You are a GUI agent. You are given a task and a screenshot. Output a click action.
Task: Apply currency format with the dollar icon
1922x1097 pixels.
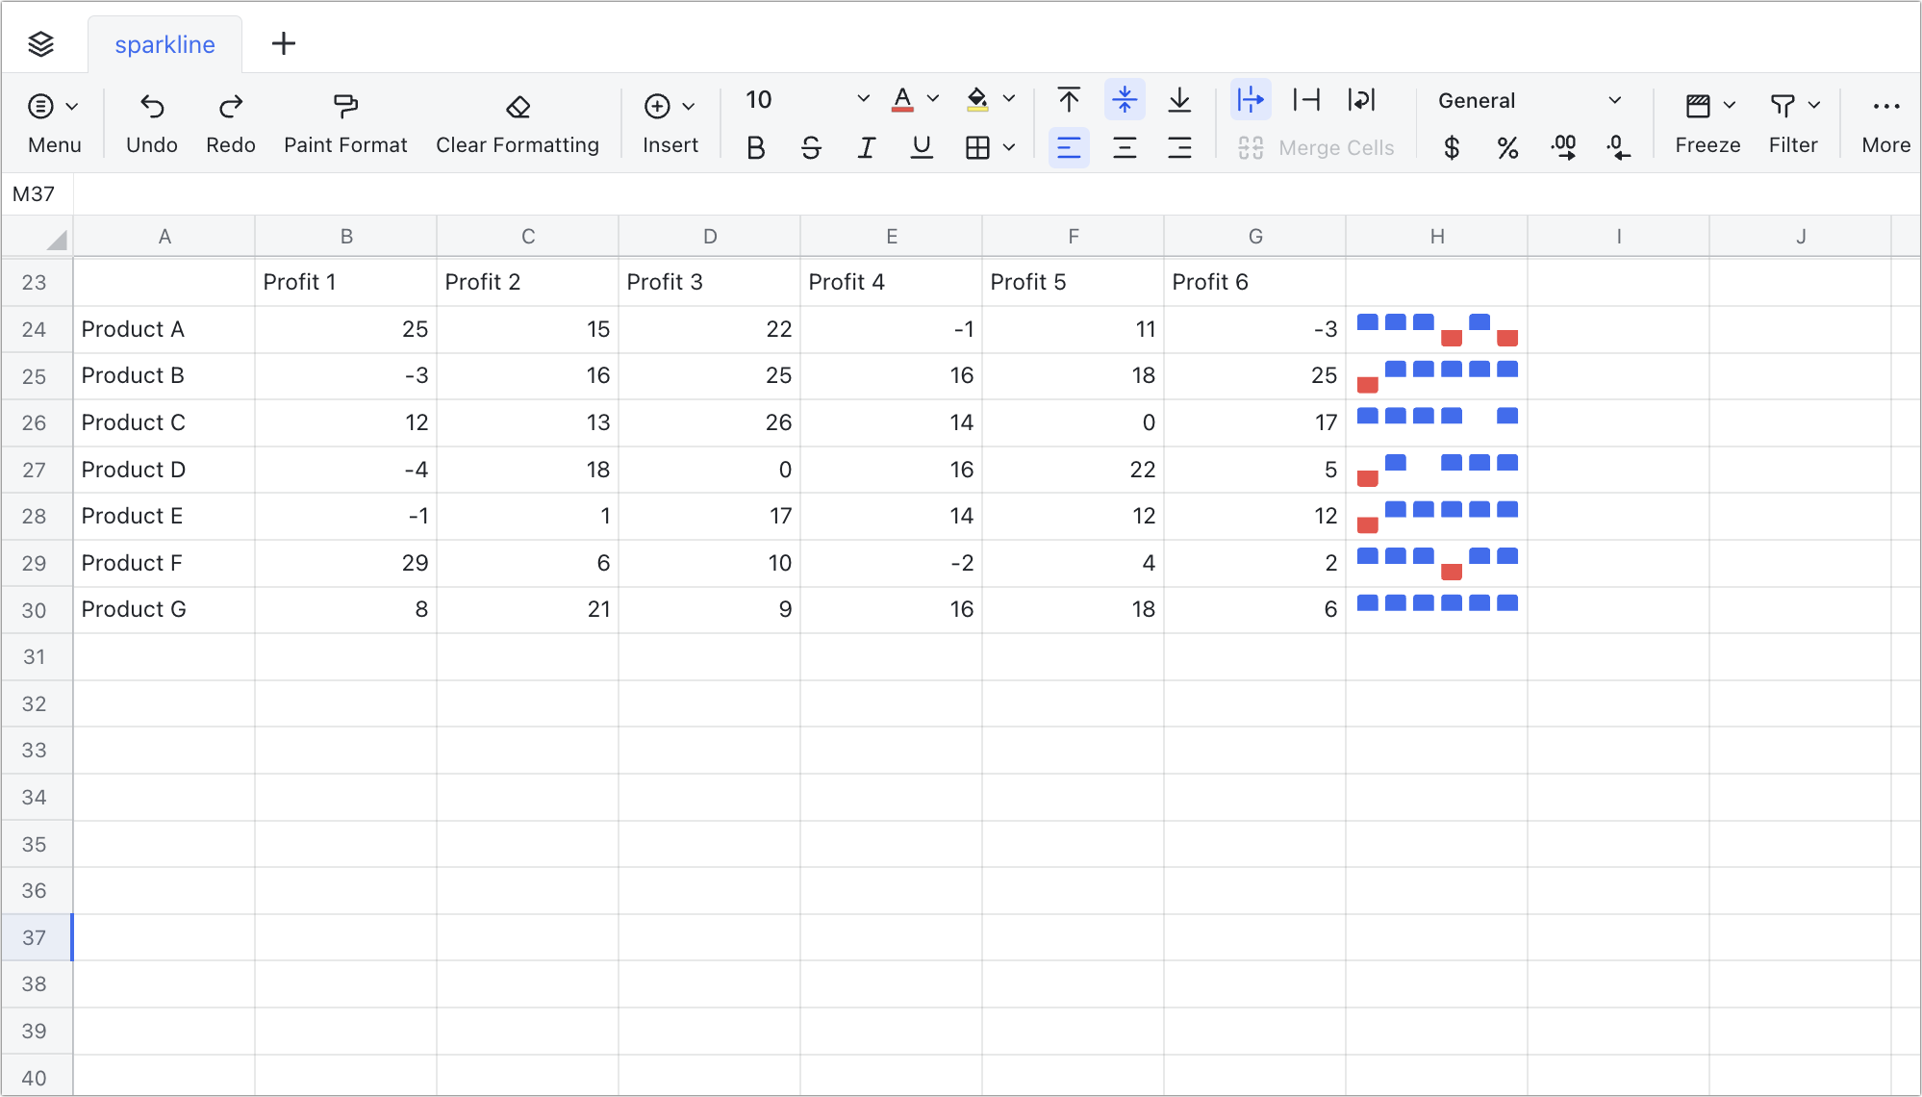pyautogui.click(x=1451, y=147)
